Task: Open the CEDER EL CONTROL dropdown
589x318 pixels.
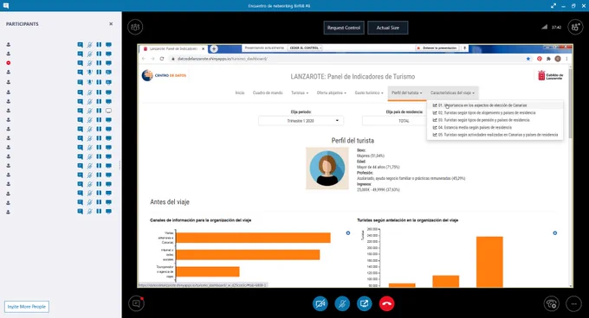Action: tap(306, 48)
